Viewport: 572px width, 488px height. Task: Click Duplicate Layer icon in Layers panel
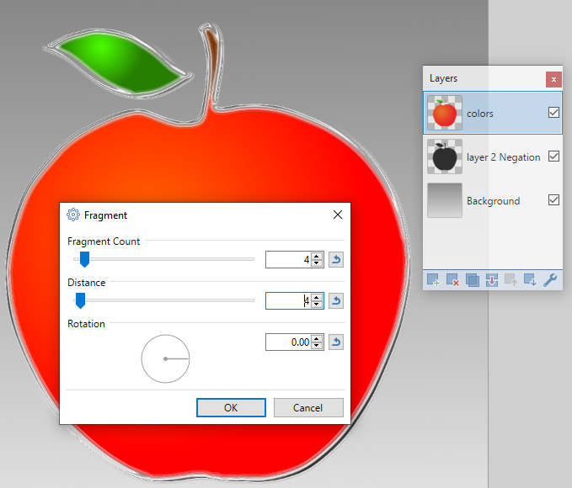pos(473,280)
